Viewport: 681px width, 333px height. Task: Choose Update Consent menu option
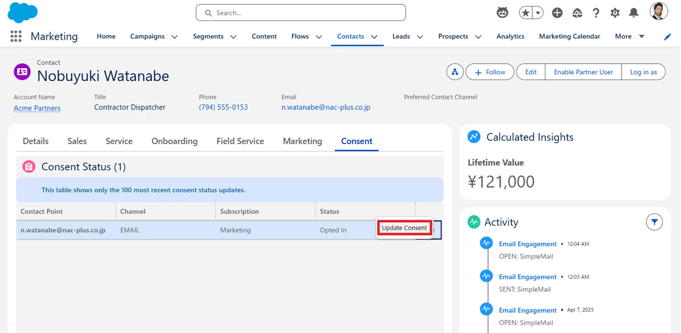click(x=405, y=228)
